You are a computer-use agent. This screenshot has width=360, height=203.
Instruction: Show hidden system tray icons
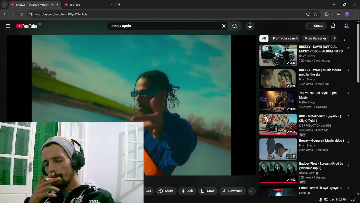(315, 200)
